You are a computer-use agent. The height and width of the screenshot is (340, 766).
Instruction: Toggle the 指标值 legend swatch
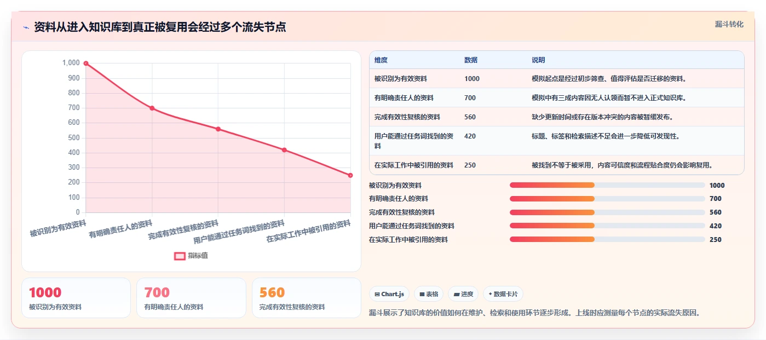[x=180, y=256]
